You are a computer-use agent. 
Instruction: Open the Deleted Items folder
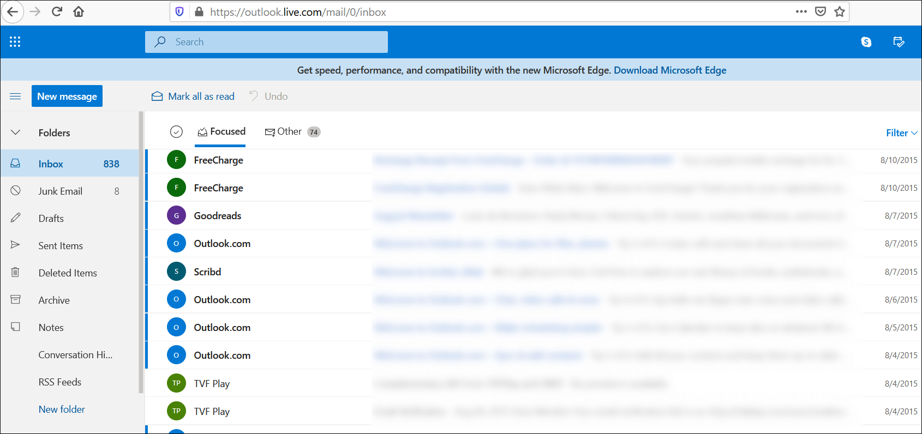click(69, 273)
